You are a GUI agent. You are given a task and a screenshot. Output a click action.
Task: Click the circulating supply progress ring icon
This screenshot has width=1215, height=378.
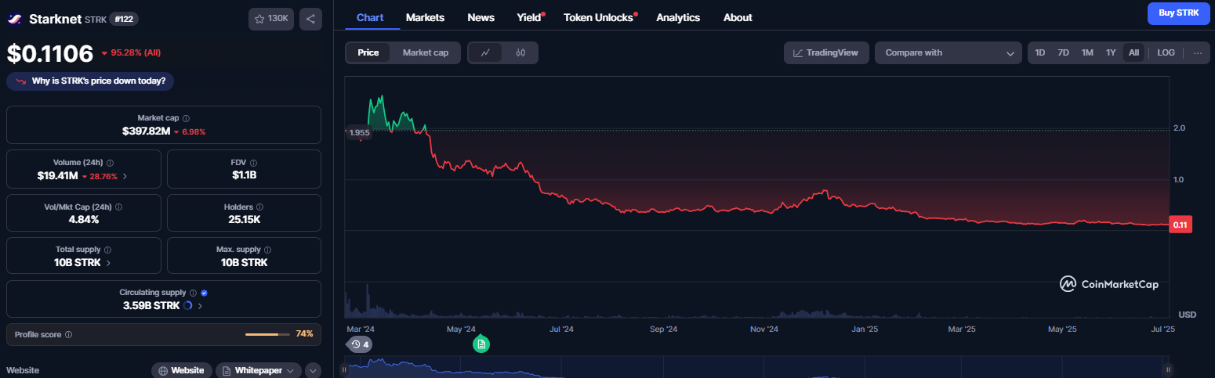tap(187, 306)
